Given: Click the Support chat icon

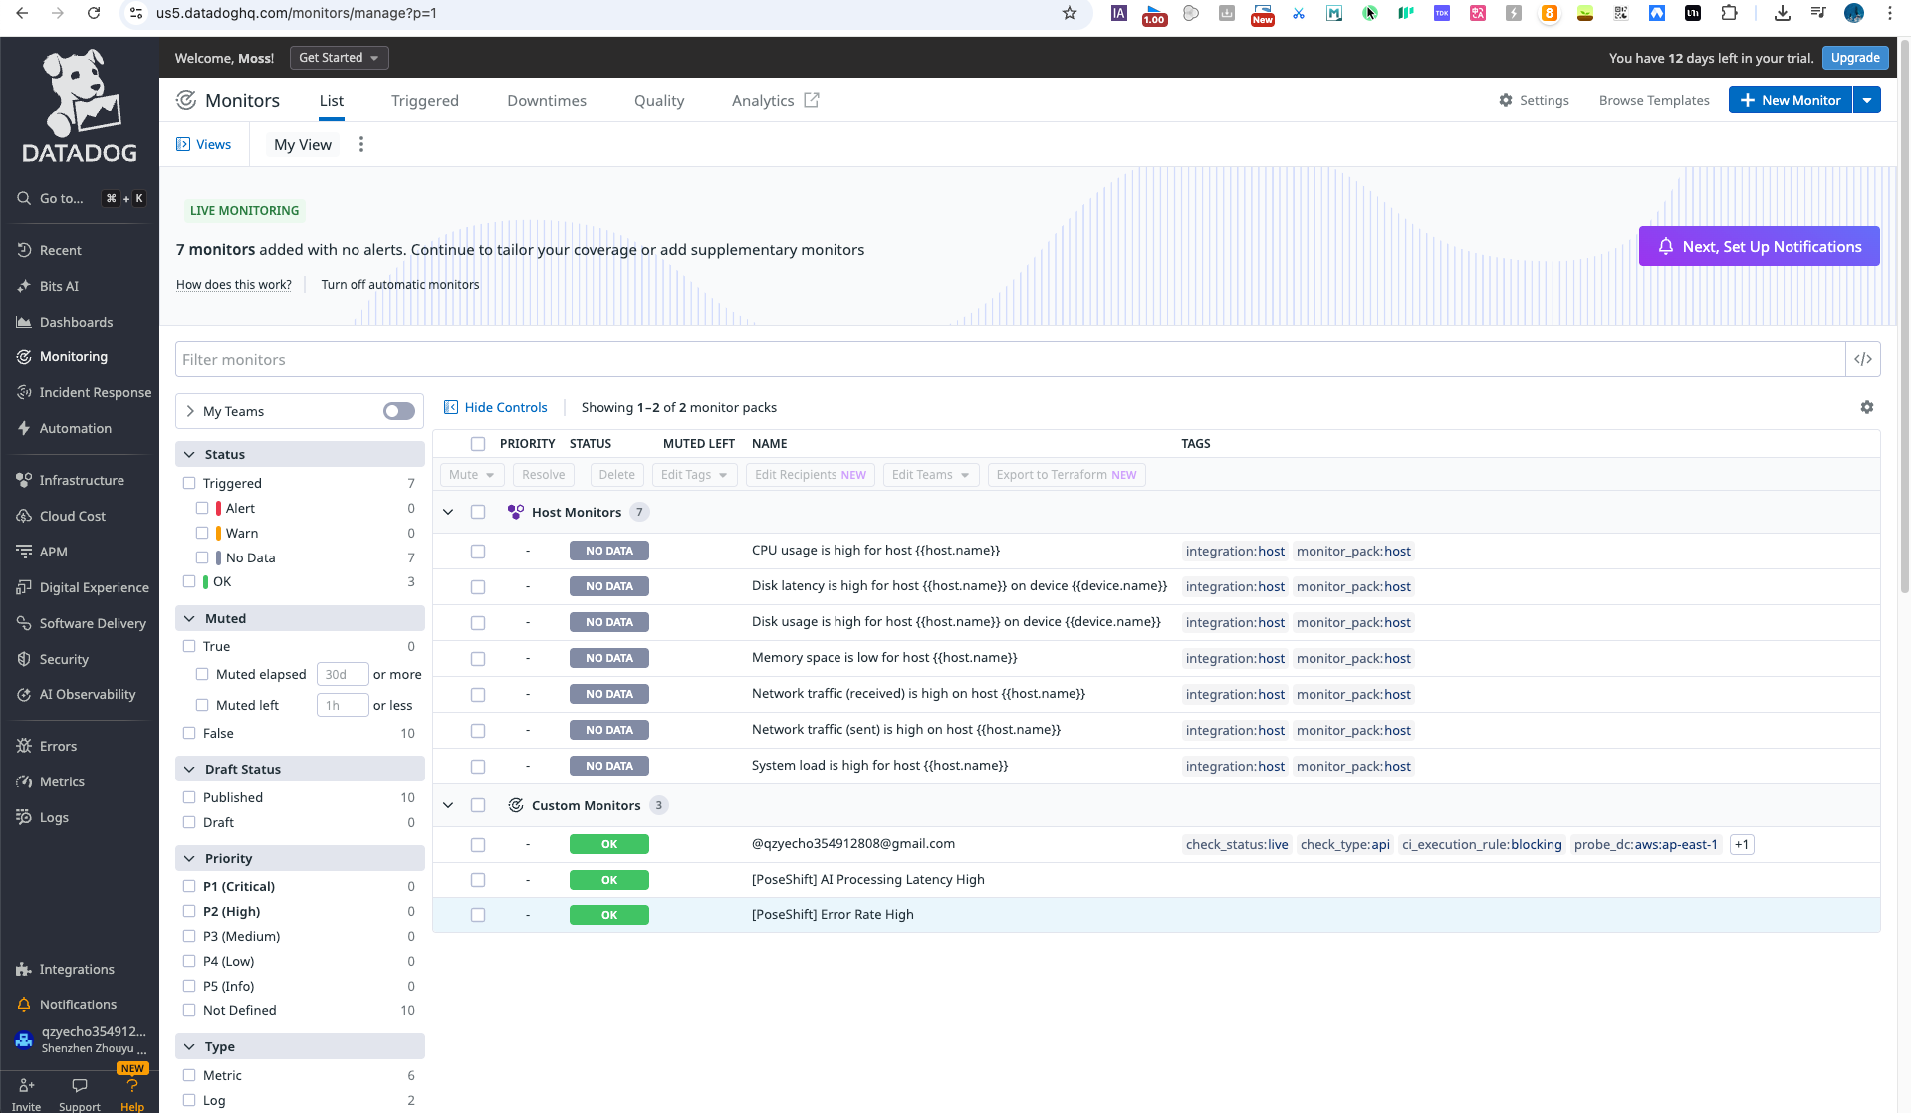Looking at the screenshot, I should coord(80,1086).
